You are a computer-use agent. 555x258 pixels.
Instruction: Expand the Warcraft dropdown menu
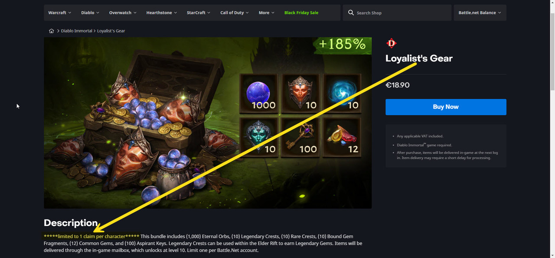pyautogui.click(x=60, y=13)
